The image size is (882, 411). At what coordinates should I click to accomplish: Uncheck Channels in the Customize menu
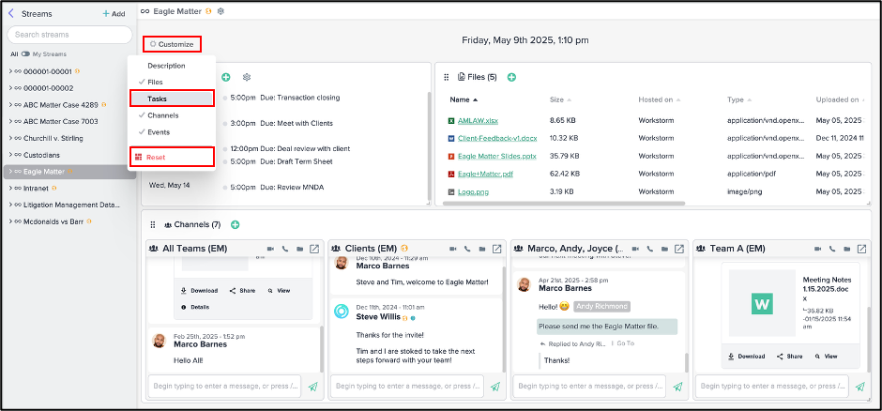pyautogui.click(x=162, y=115)
